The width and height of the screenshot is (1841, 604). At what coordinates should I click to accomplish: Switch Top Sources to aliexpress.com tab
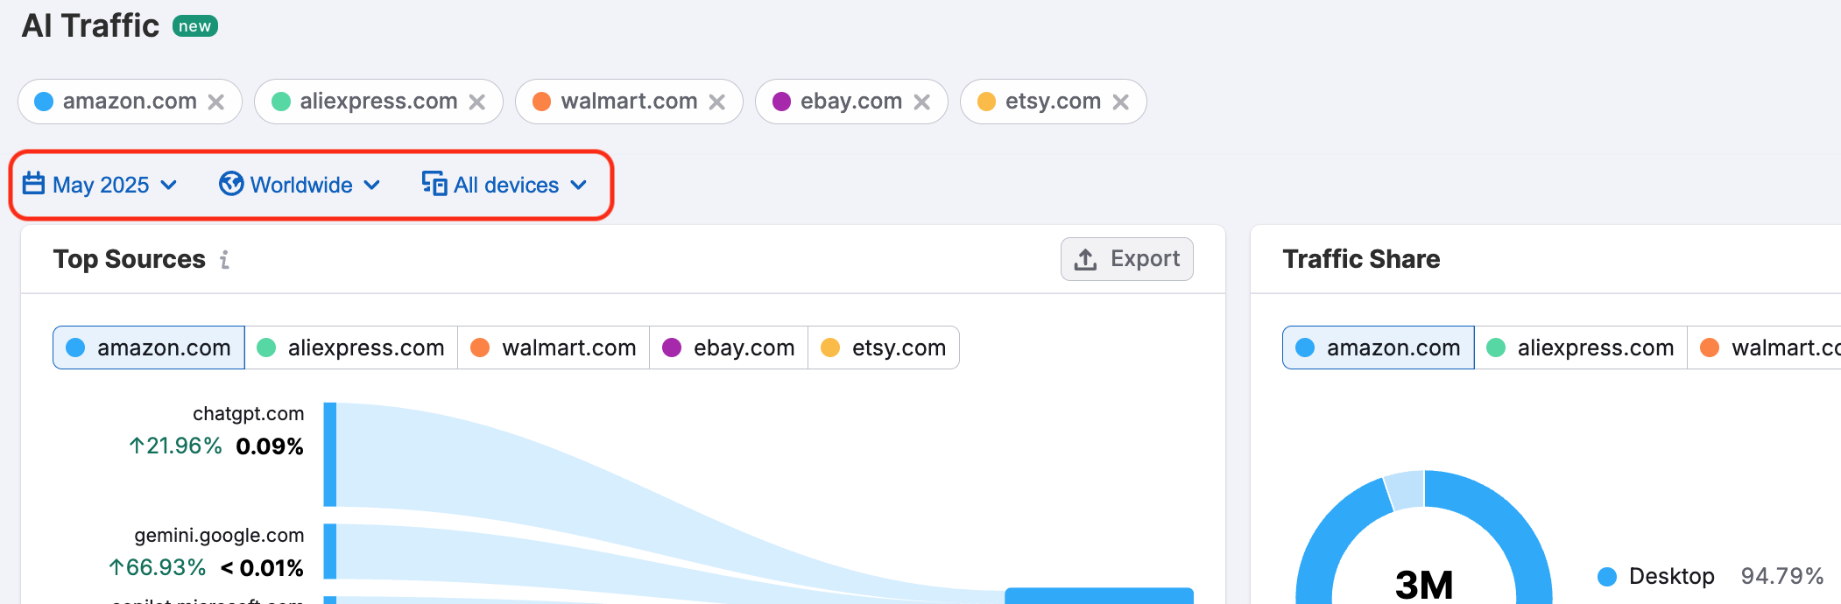pyautogui.click(x=351, y=348)
